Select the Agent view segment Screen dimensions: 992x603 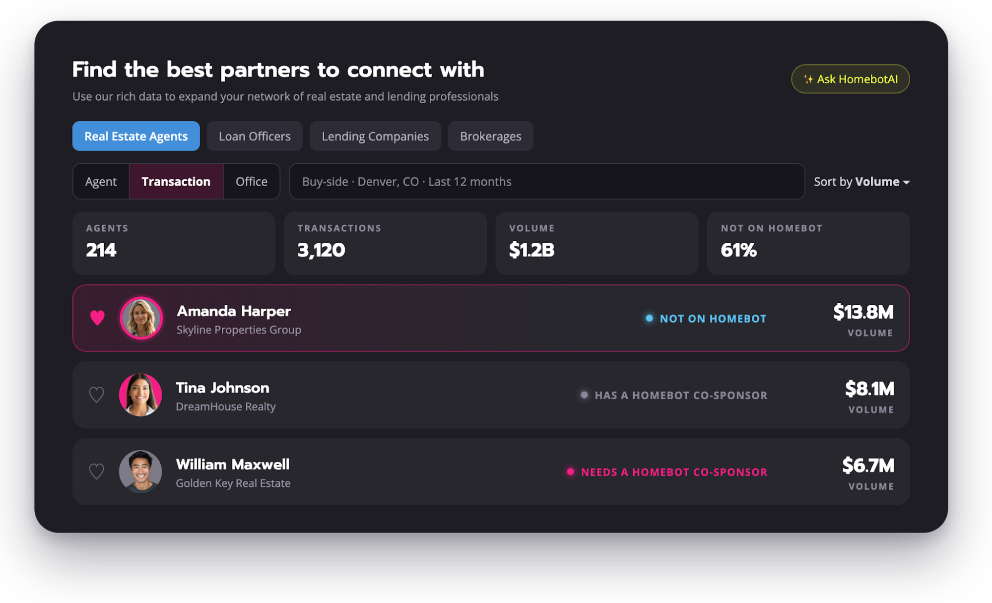[x=101, y=182]
